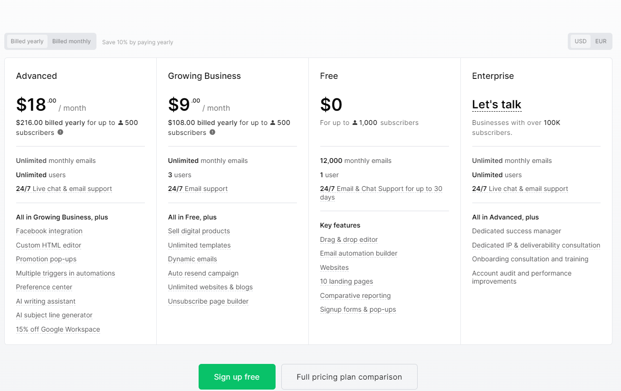Click Free plan Email & Chat Support text
Image resolution: width=621 pixels, height=391 pixels.
pyautogui.click(x=381, y=193)
